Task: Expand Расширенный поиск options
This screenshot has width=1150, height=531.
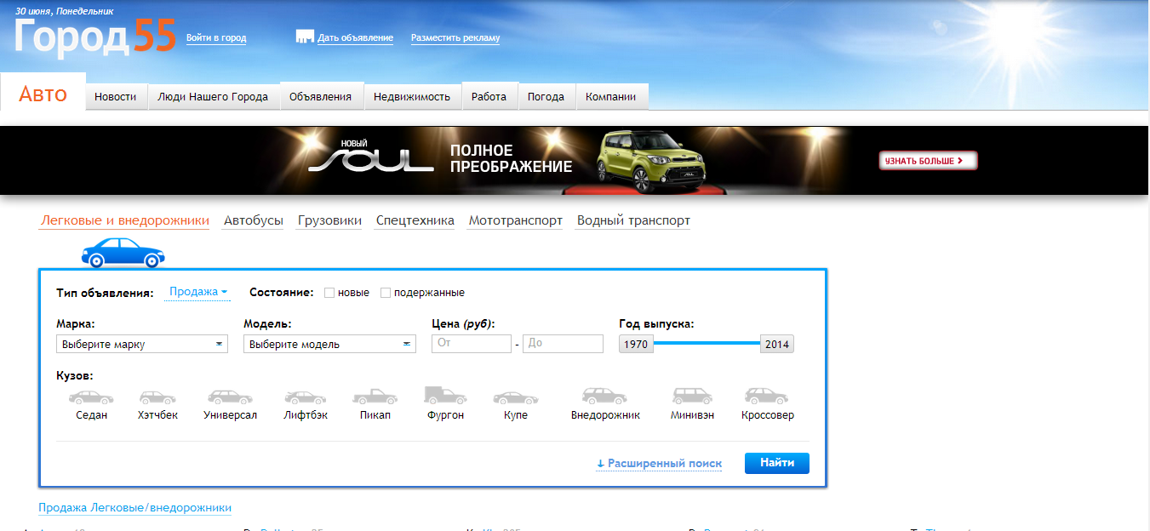Action: point(659,464)
